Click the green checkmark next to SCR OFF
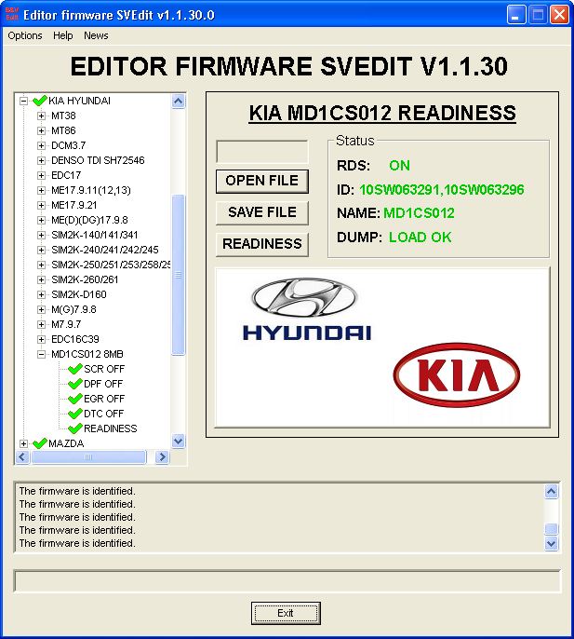Viewport: 574px width, 639px height. (75, 369)
